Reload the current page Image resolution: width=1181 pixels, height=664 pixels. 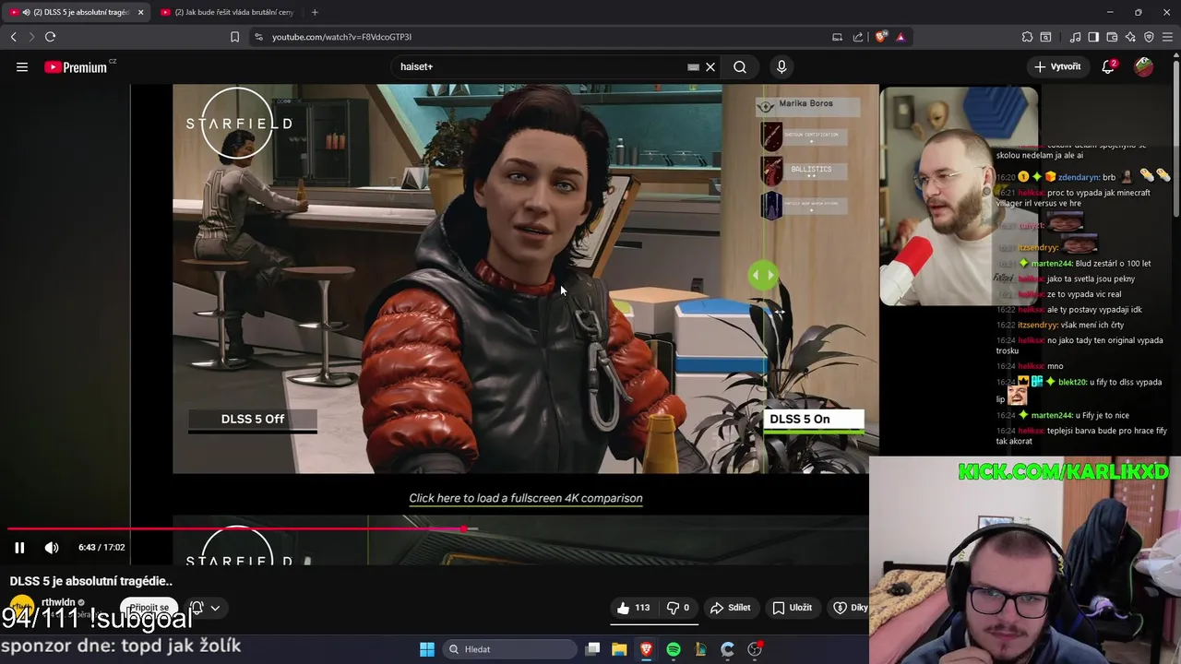coord(50,37)
